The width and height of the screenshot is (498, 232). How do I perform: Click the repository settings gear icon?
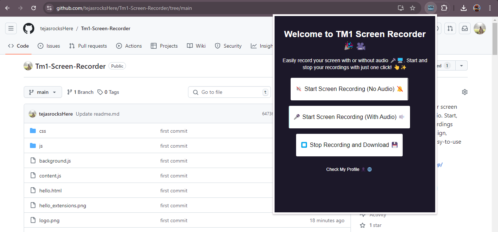(x=465, y=92)
